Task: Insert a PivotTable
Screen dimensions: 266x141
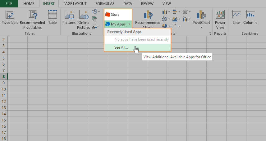Action: pos(10,17)
